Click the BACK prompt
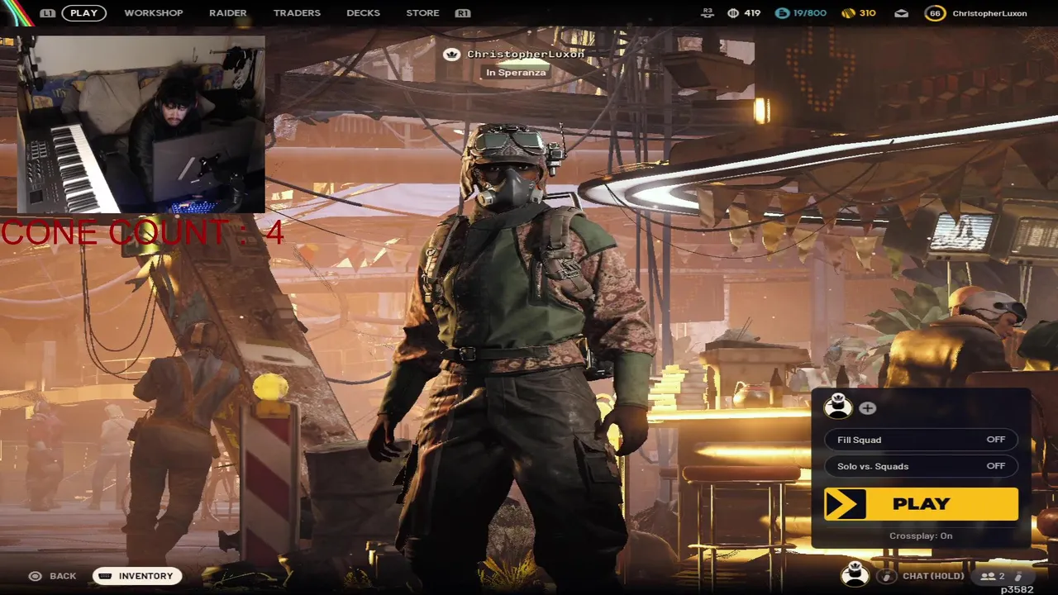 pos(63,576)
